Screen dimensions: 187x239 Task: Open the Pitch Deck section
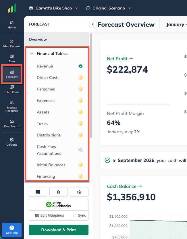pos(12,89)
